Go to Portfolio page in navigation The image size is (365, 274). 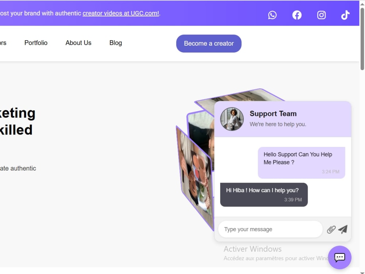pyautogui.click(x=36, y=43)
